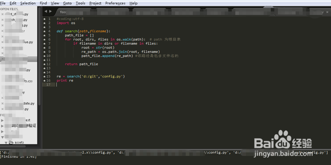Screen dimensions: 331x165
Task: Close the highlighted active file in sidebar
Action: pos(2,59)
